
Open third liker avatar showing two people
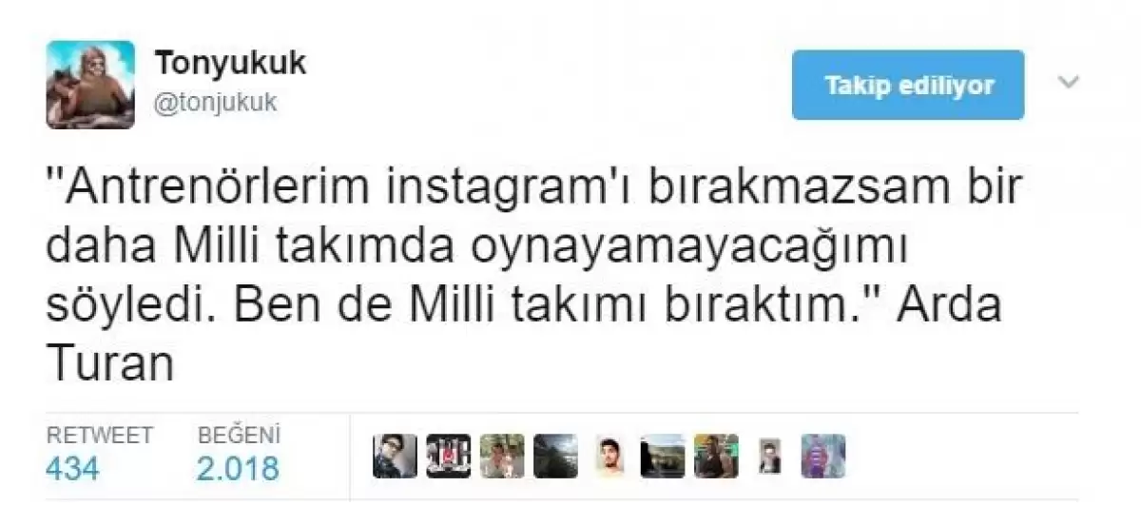tap(502, 456)
